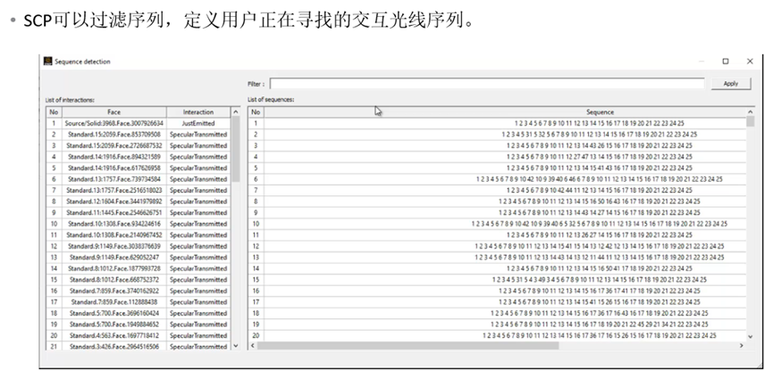Close the Sequence detection window
The height and width of the screenshot is (378, 773).
[x=750, y=62]
